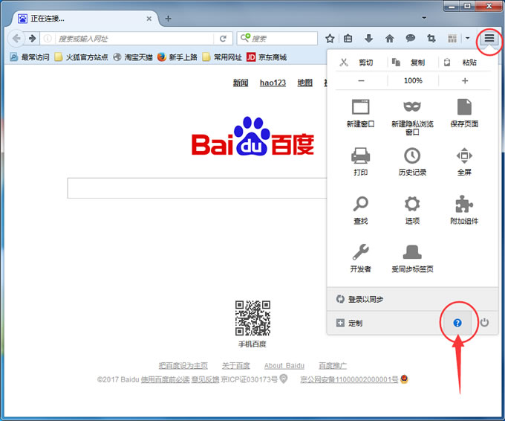Open a new tab with plus button
The height and width of the screenshot is (421, 505).
pos(168,18)
